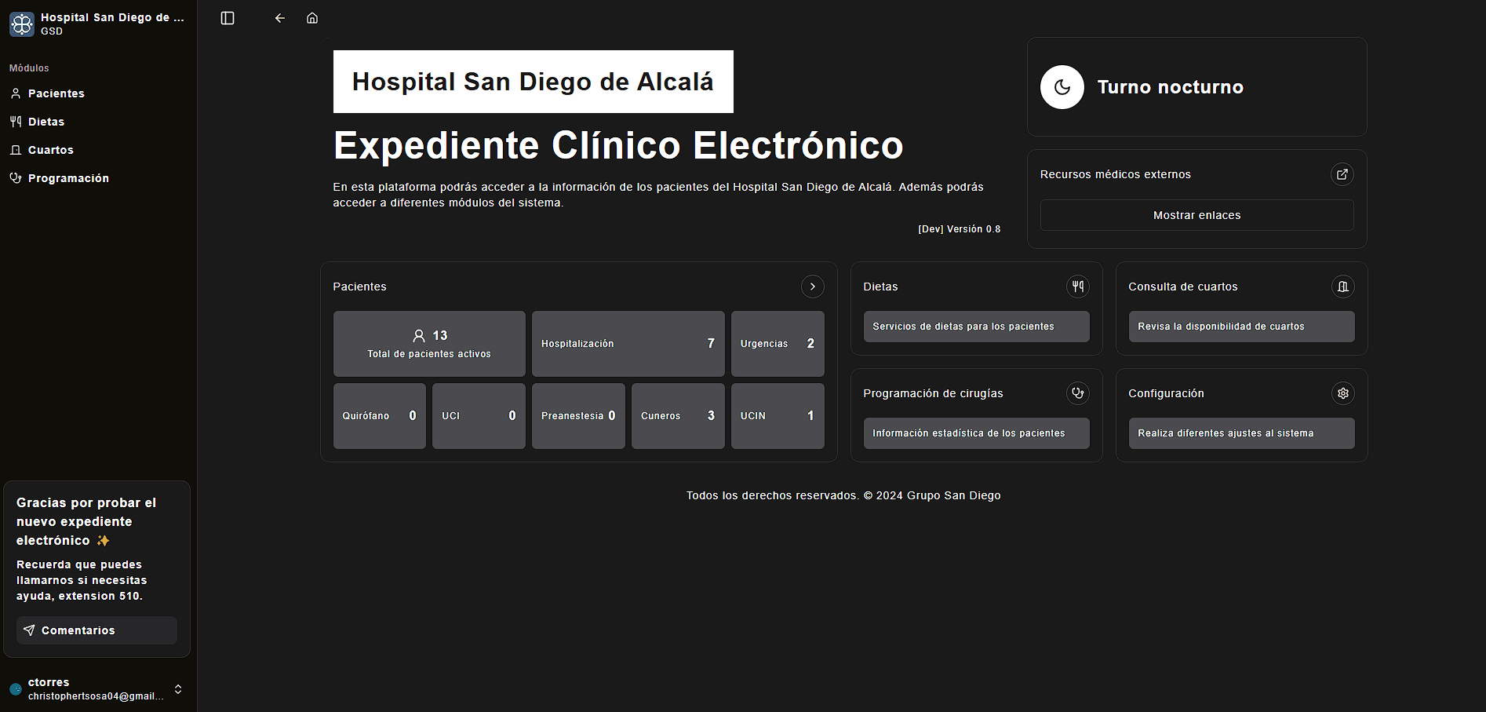Go back with the arrow icon
Viewport: 1486px width, 712px height.
[x=280, y=18]
